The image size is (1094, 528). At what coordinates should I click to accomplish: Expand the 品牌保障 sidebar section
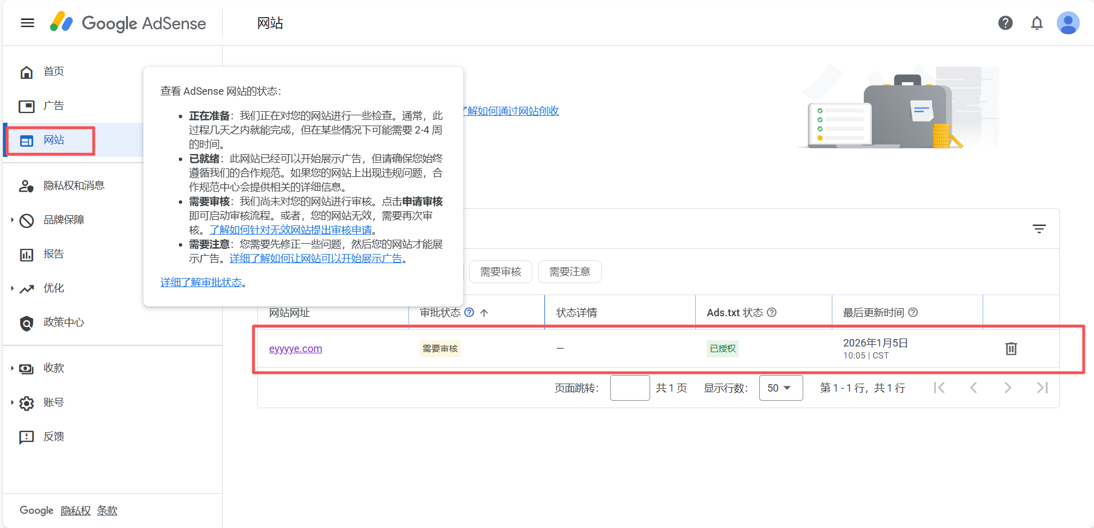point(13,220)
